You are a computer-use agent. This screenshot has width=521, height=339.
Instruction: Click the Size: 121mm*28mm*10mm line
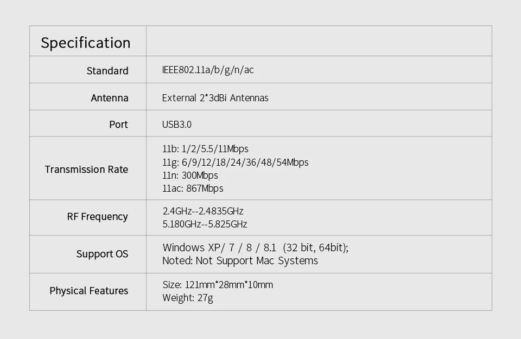pos(218,285)
